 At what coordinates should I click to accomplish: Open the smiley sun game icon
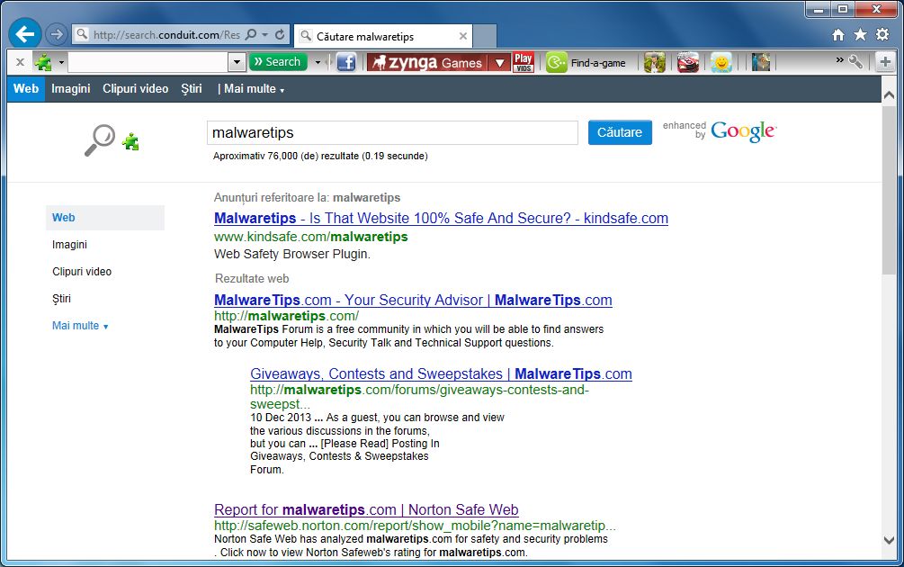(721, 62)
